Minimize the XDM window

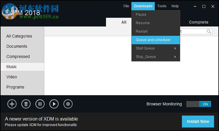(195, 6)
